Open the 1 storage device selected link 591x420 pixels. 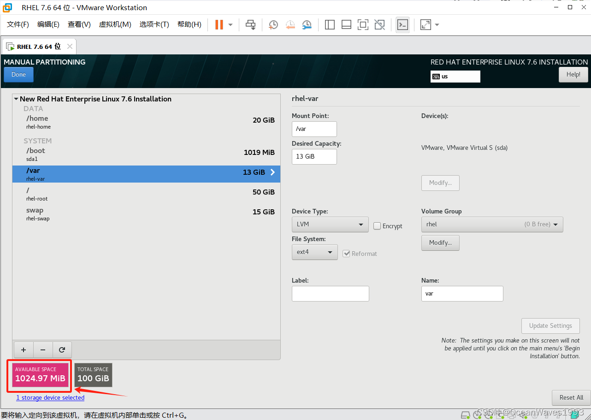click(x=50, y=398)
